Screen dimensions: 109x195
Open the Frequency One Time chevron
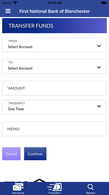coord(99,106)
